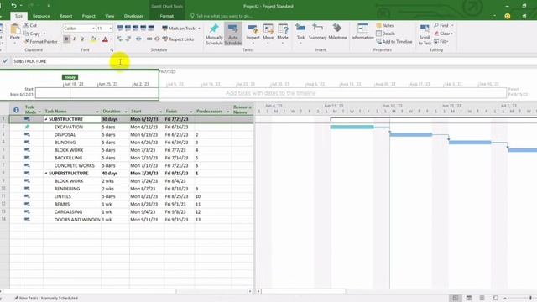Screen dimensions: 537x302
Task: Apply the yellow background color
Action: tap(93, 39)
